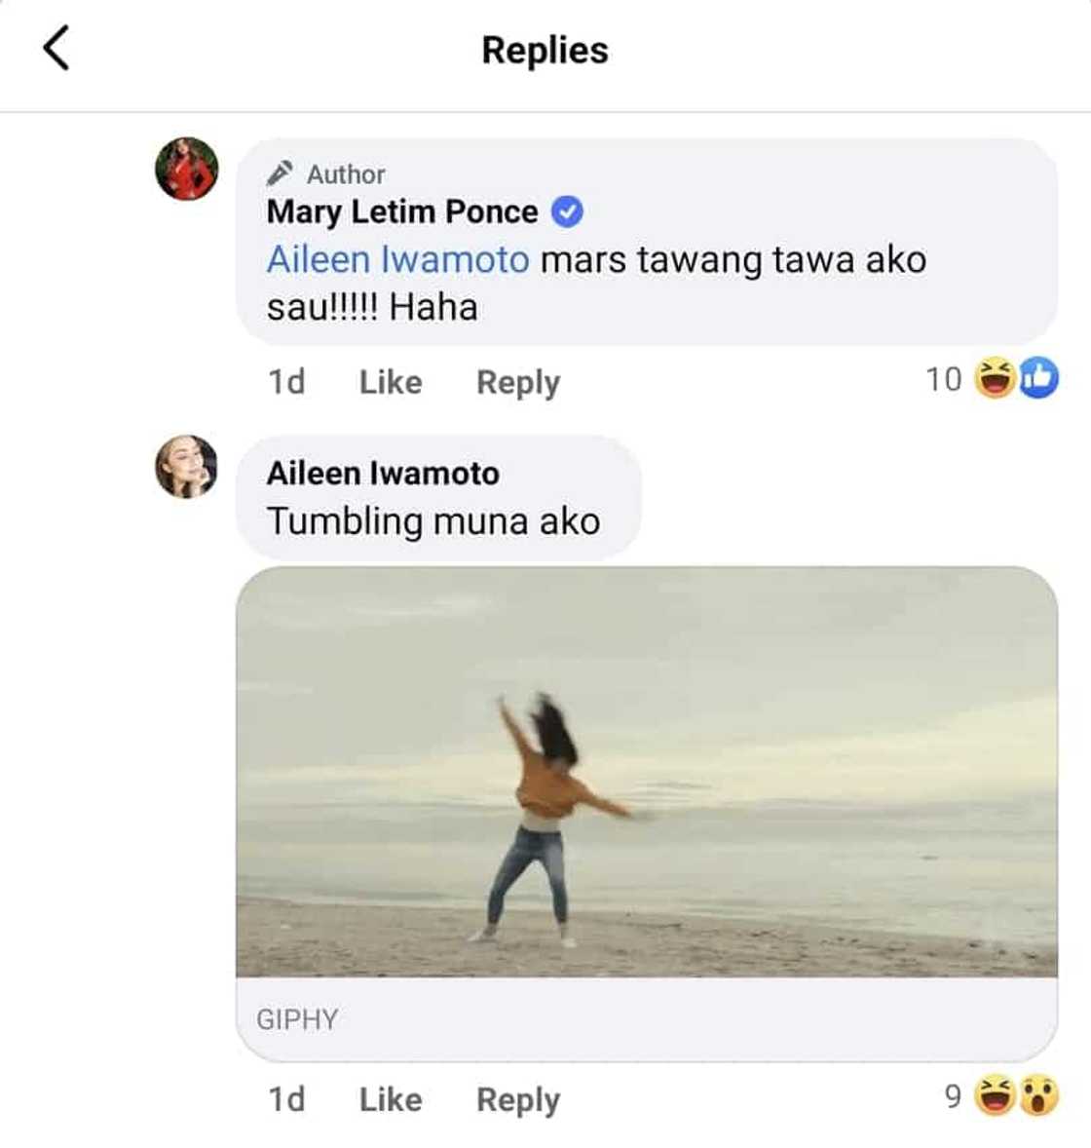
Task: Click the blue verified badge
Action: (567, 211)
